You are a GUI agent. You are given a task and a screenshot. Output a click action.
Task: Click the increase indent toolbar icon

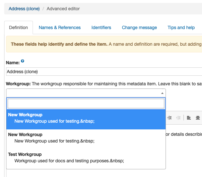point(169,118)
